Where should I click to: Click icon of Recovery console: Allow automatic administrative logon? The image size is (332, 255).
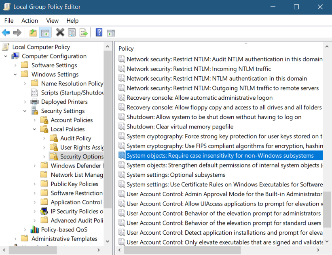click(x=122, y=98)
